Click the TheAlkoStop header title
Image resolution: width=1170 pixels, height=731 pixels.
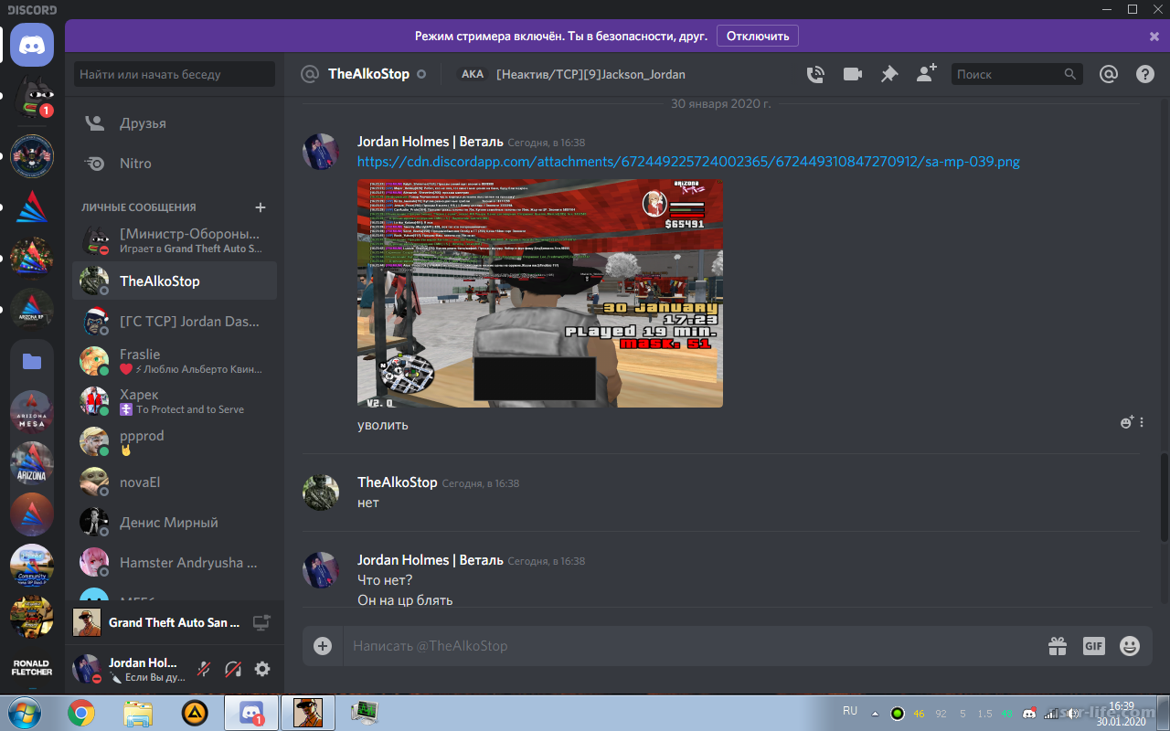368,74
